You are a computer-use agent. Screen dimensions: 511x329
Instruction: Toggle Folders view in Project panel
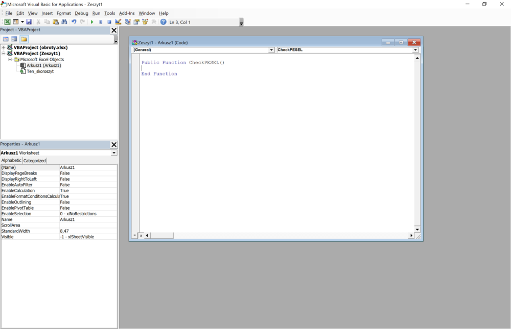pos(24,39)
